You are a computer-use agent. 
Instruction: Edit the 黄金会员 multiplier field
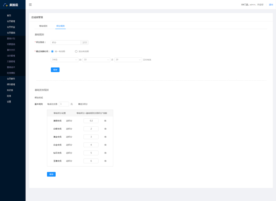coord(91,137)
